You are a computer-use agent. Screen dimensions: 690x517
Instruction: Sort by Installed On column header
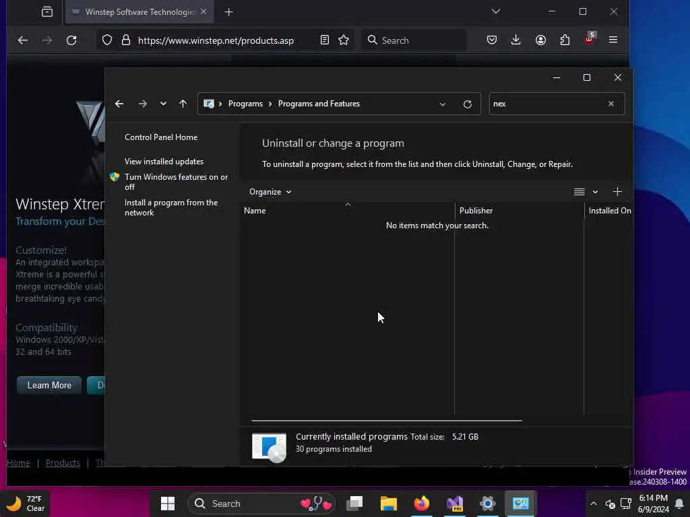tap(609, 211)
